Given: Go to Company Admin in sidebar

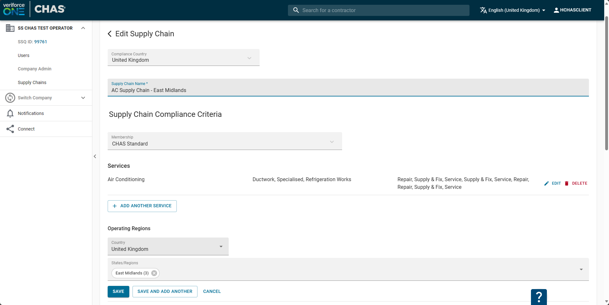Looking at the screenshot, I should tap(34, 69).
